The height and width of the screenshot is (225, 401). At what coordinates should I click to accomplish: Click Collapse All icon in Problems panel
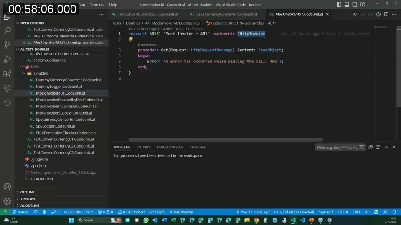(371, 147)
